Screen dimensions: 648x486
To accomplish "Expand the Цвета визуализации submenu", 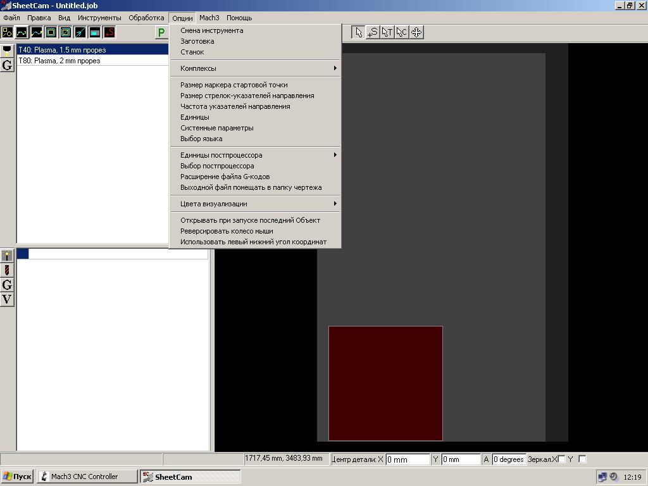I will 256,204.
